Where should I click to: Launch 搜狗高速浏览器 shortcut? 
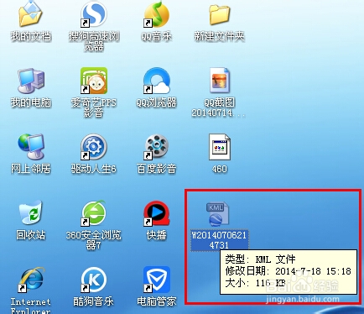tap(94, 14)
